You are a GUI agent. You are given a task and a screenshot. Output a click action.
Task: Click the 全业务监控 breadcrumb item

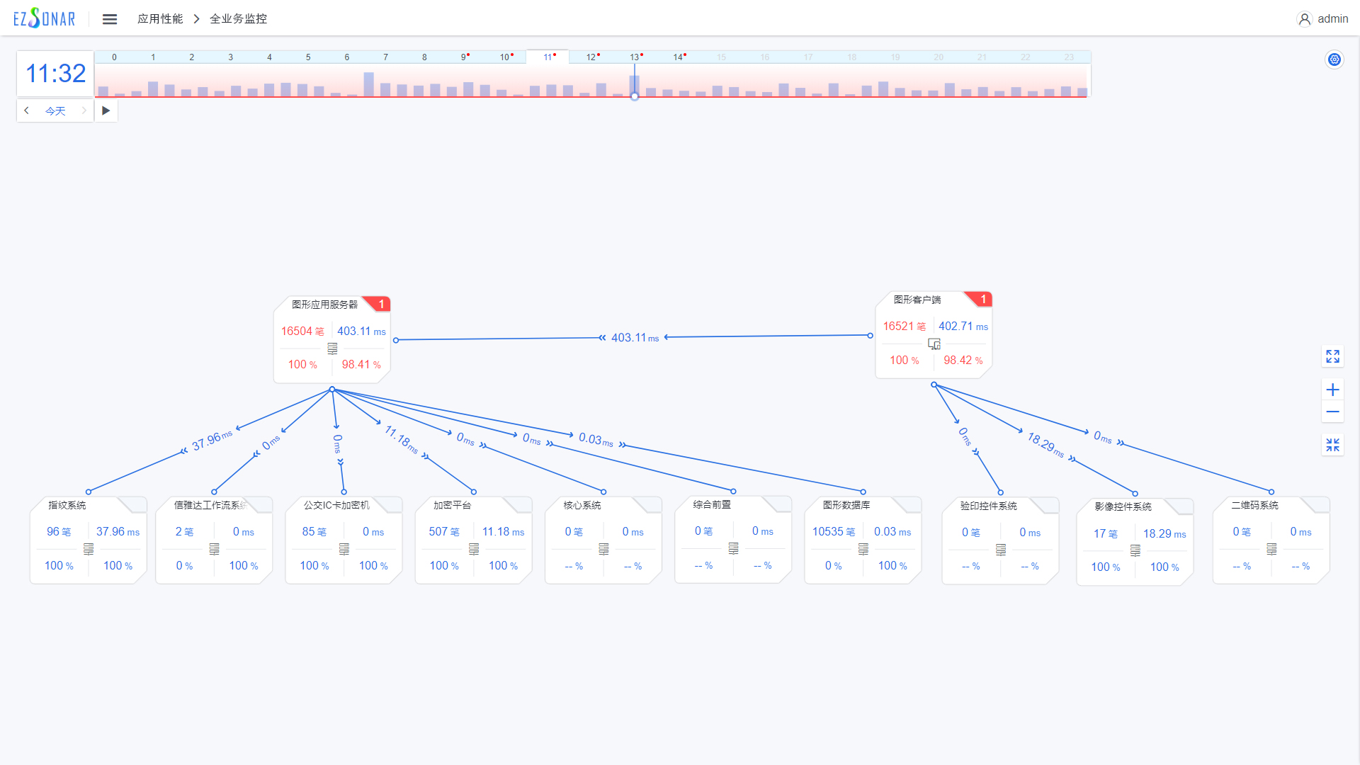(238, 19)
